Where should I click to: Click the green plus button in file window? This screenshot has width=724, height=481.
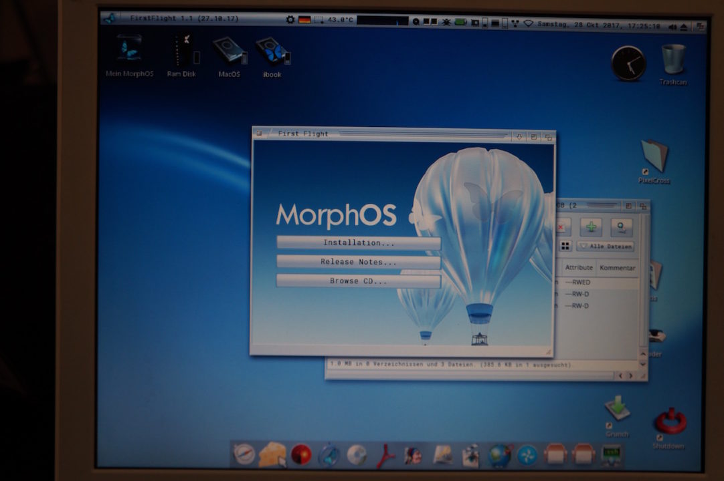tap(591, 227)
